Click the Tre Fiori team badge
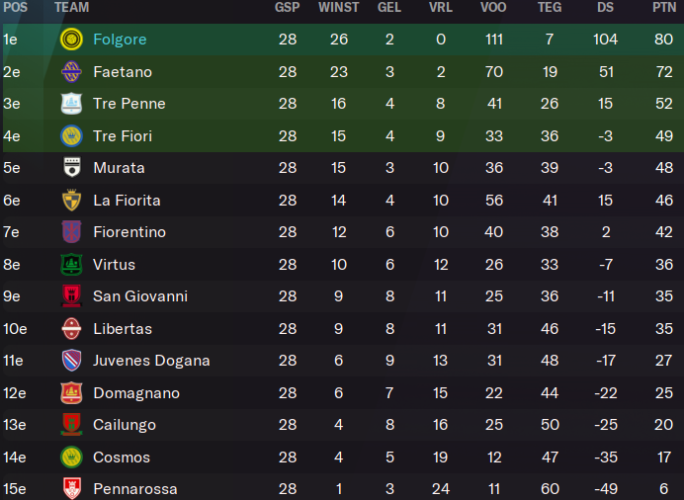The image size is (684, 500). (x=71, y=136)
